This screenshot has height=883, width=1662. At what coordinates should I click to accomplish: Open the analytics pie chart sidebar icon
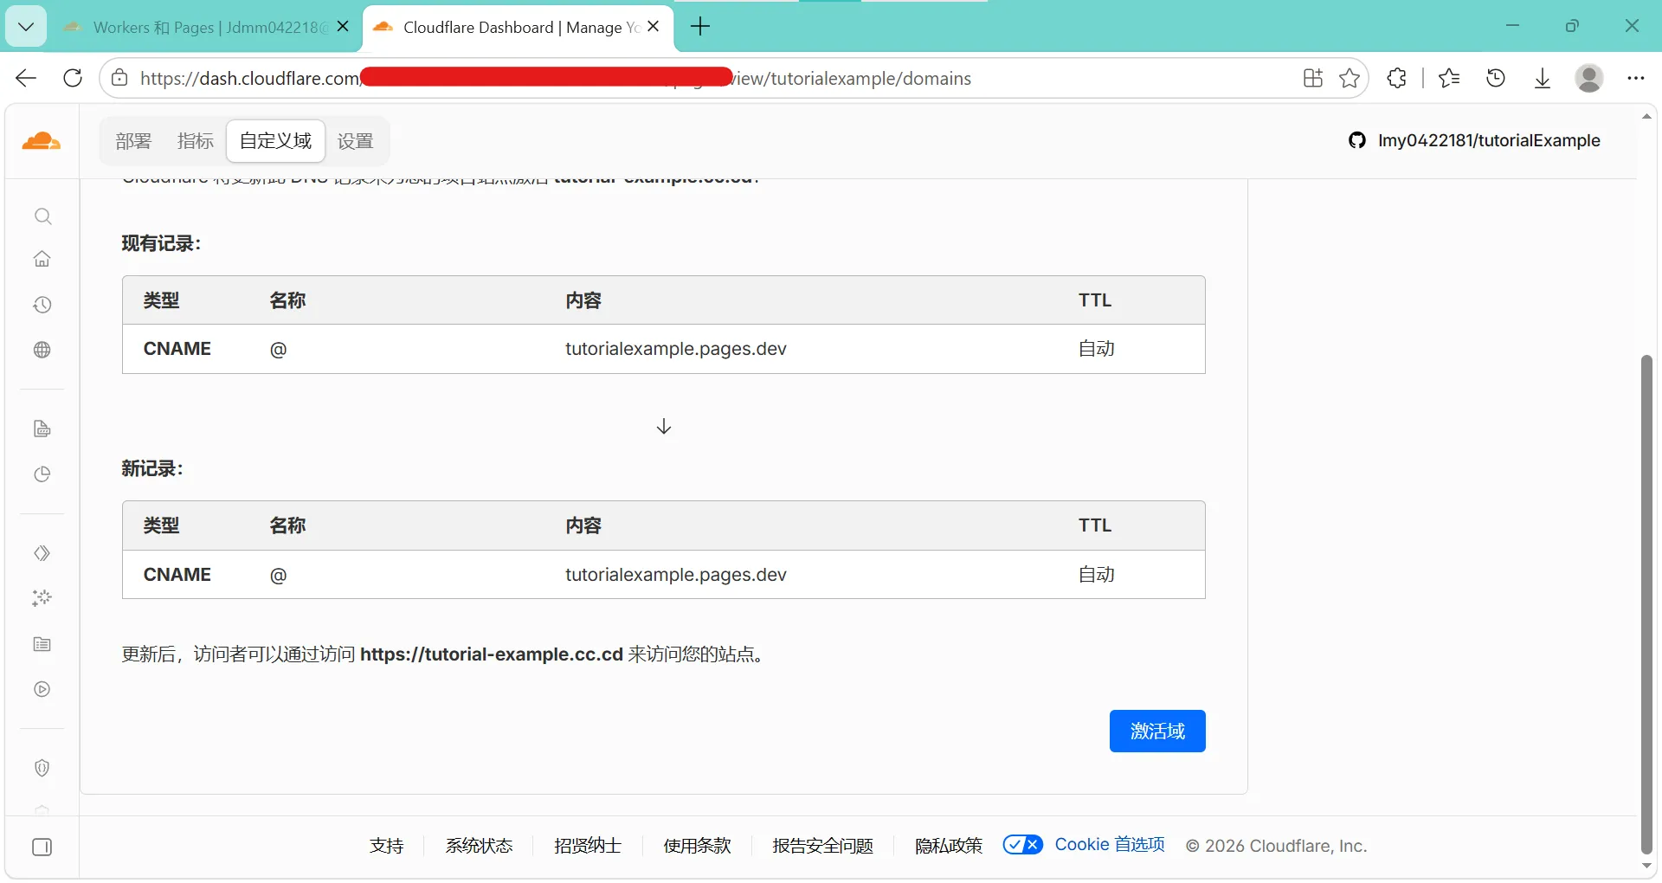(42, 474)
